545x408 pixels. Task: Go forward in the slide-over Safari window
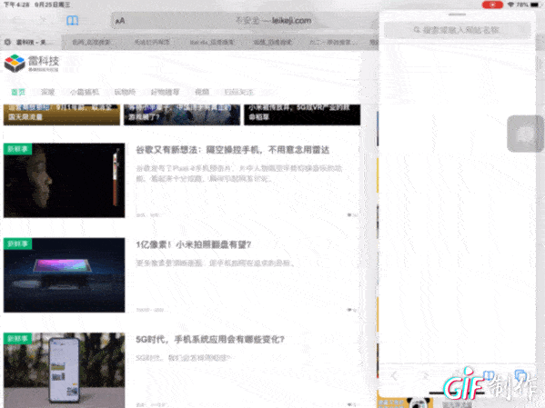425,375
